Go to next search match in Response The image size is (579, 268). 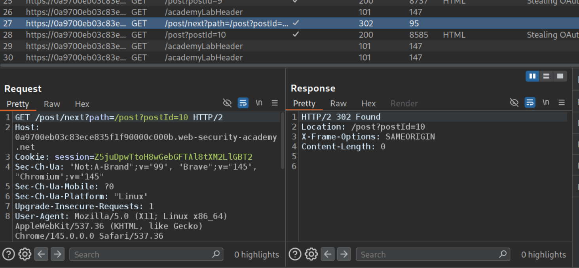tap(344, 254)
